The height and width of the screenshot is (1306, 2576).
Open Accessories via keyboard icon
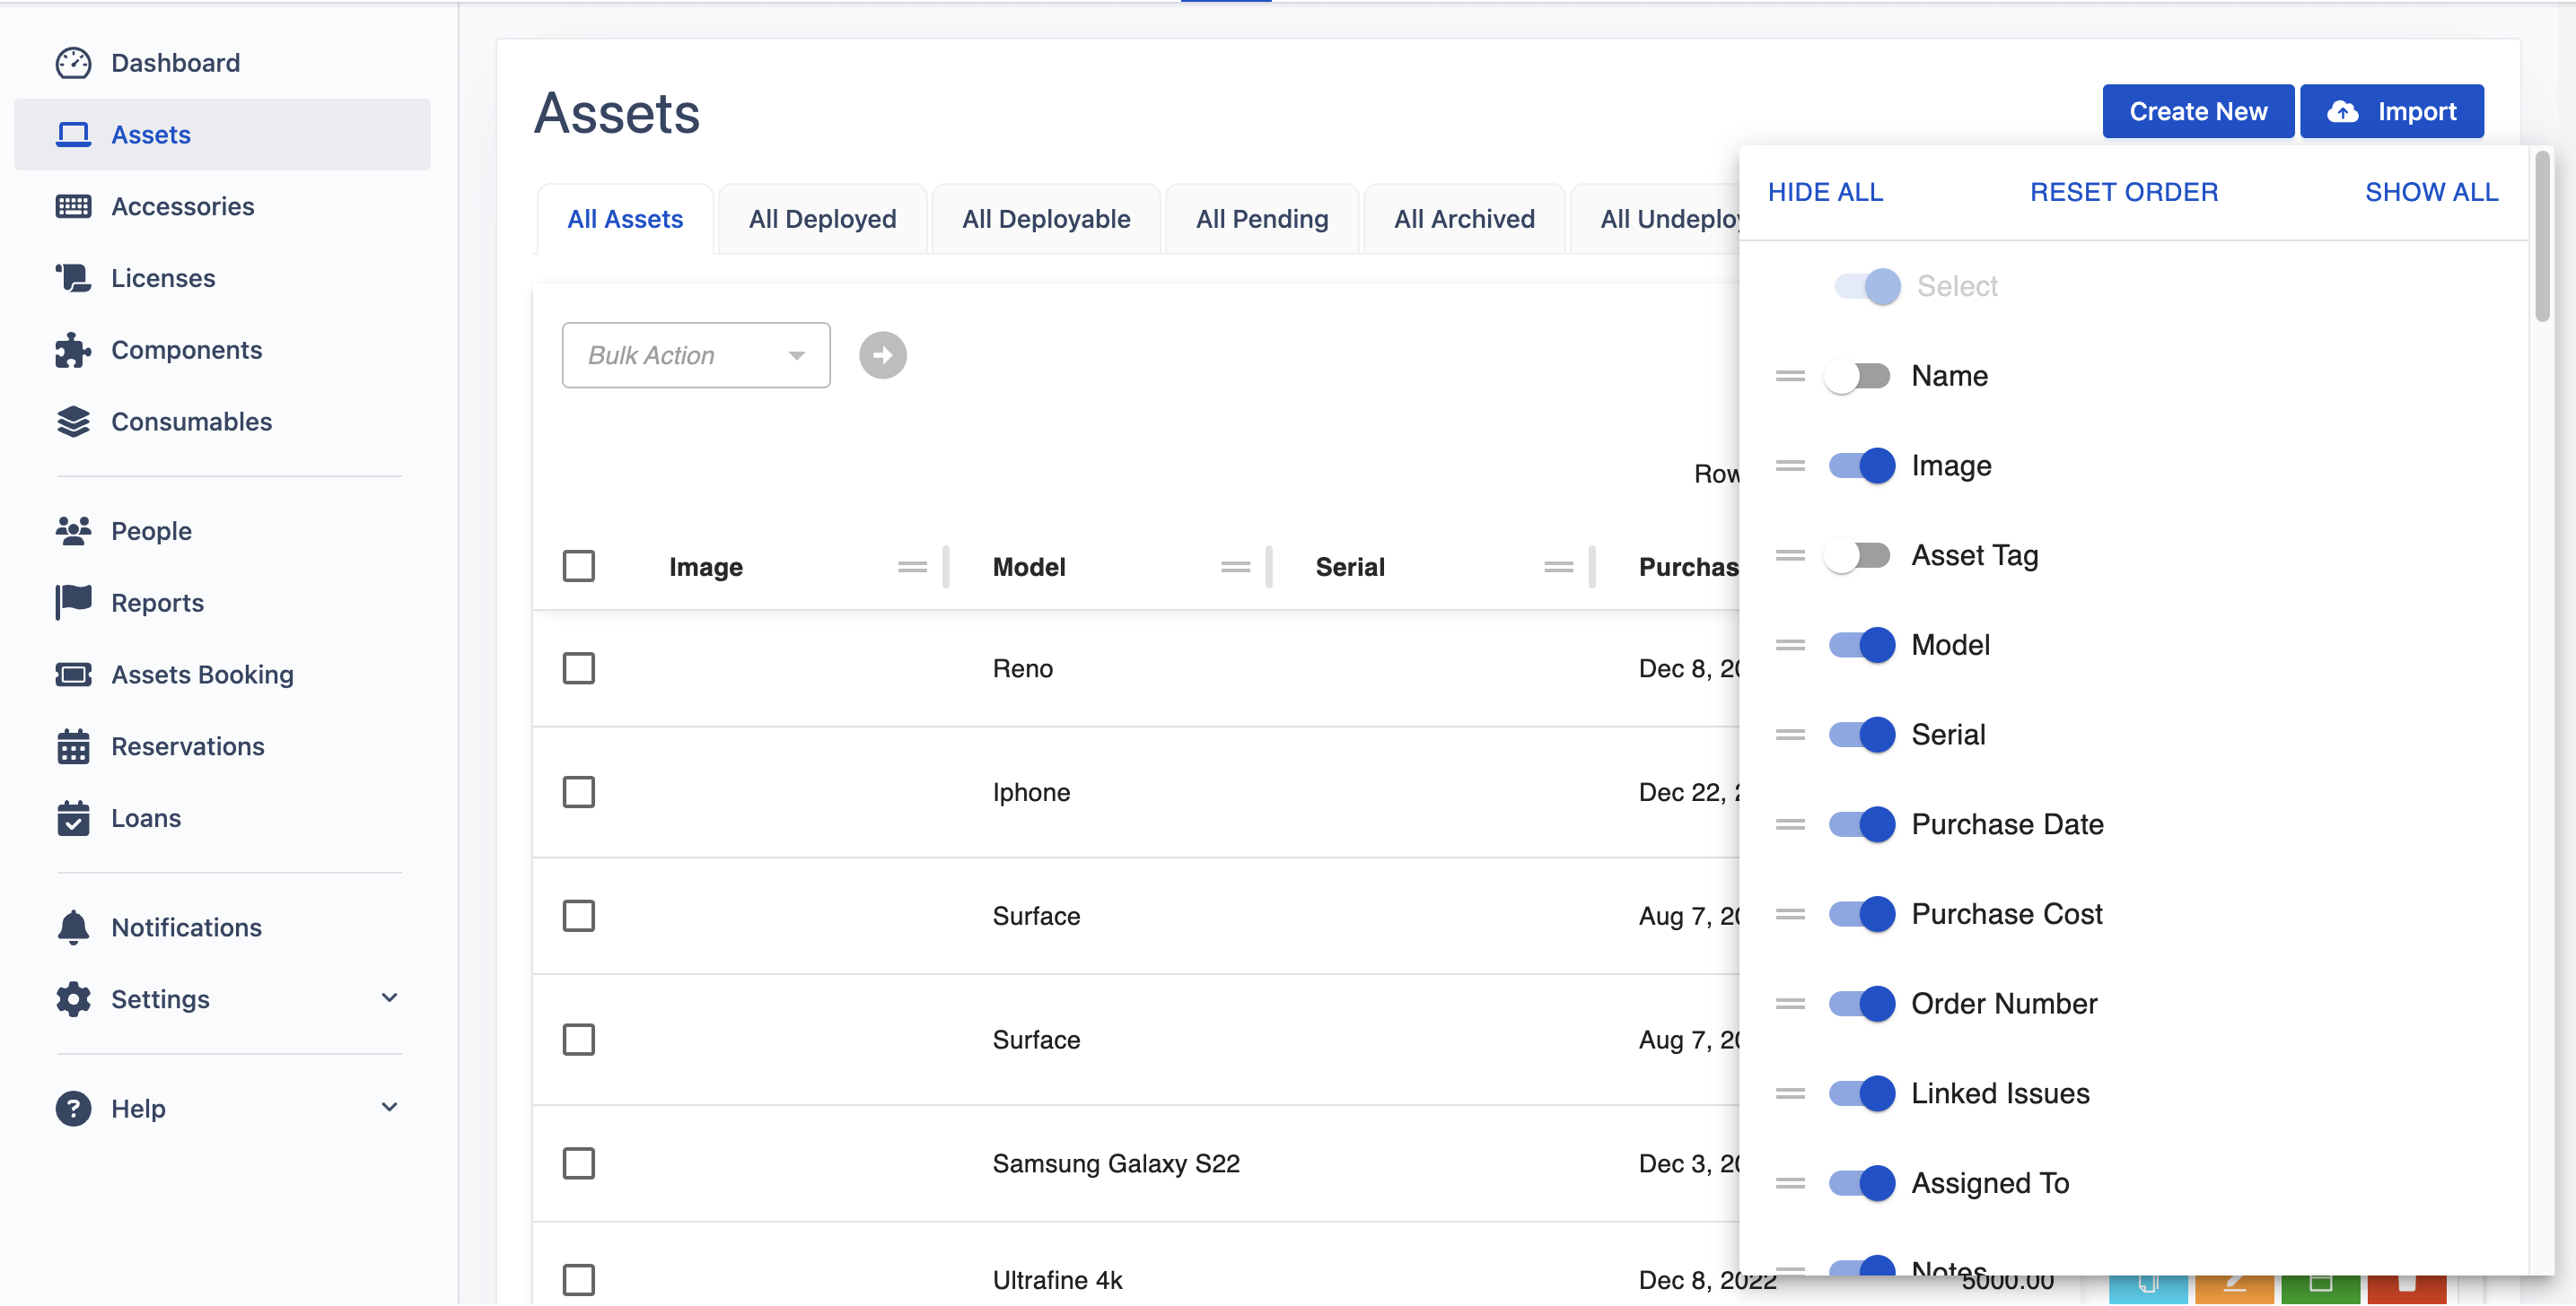click(73, 207)
